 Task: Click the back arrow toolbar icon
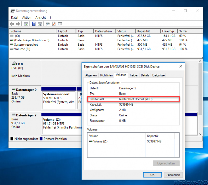pyautogui.click(x=12, y=24)
